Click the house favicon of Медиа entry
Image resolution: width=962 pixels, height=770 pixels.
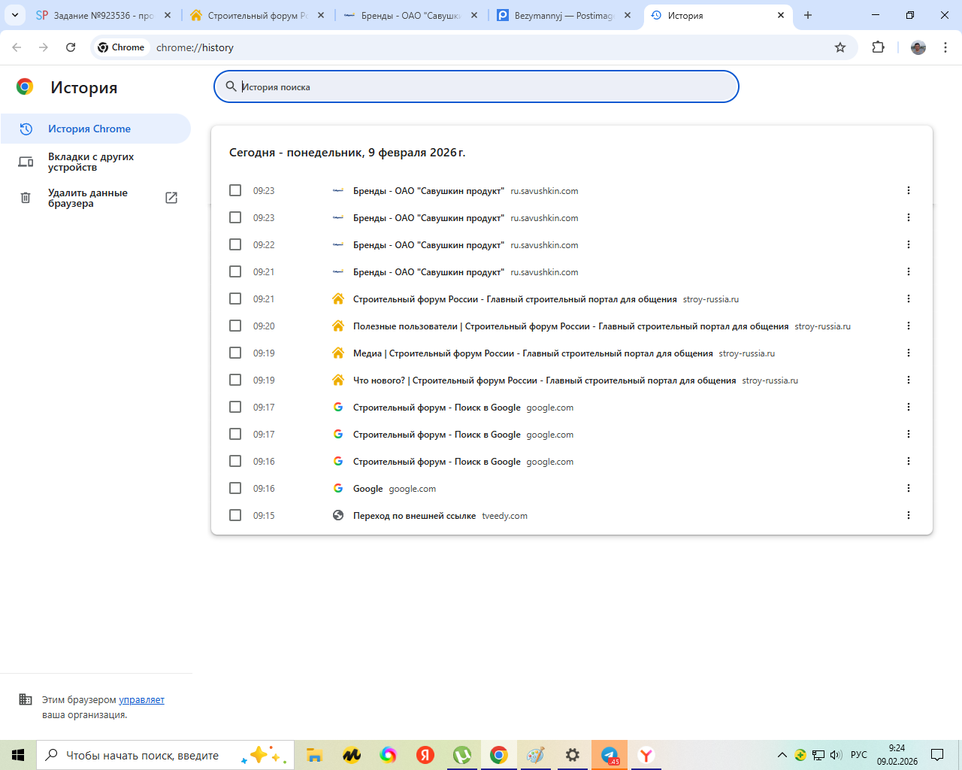(x=338, y=353)
